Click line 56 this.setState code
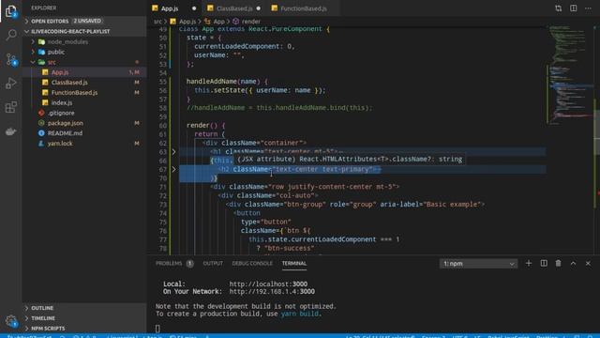The height and width of the screenshot is (338, 600). pyautogui.click(x=260, y=90)
